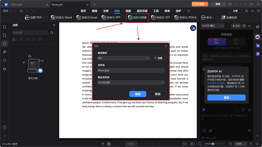Switch to the Chat AI mode toggle
Image resolution: width=262 pixels, height=147 pixels.
pyautogui.click(x=236, y=42)
